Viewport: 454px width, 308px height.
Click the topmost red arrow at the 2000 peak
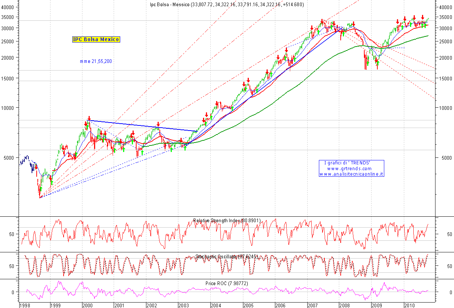(x=89, y=118)
